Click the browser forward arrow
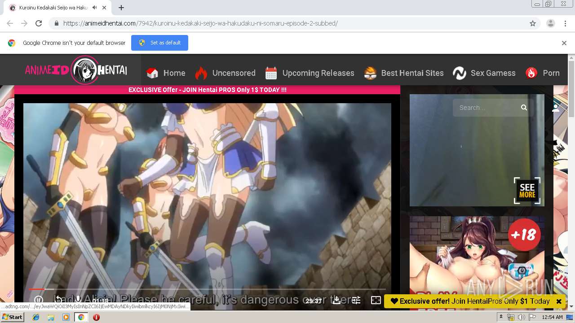This screenshot has width=575, height=323. [x=24, y=23]
